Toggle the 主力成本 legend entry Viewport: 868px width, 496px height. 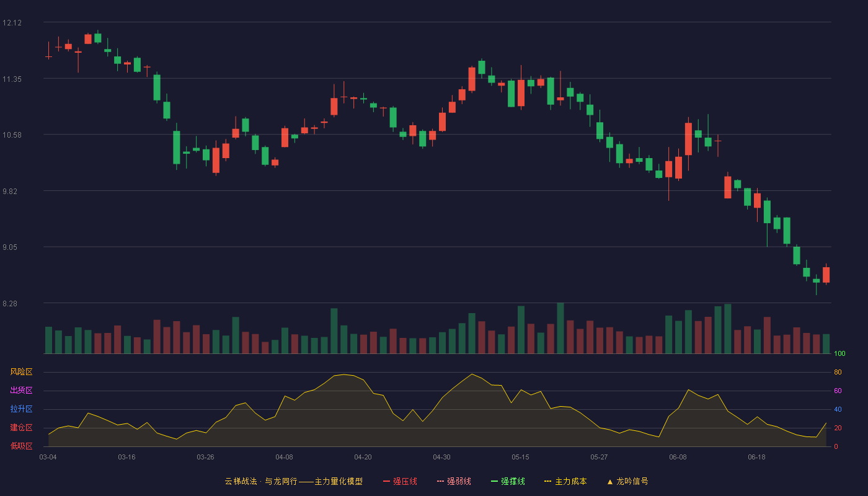coord(565,481)
